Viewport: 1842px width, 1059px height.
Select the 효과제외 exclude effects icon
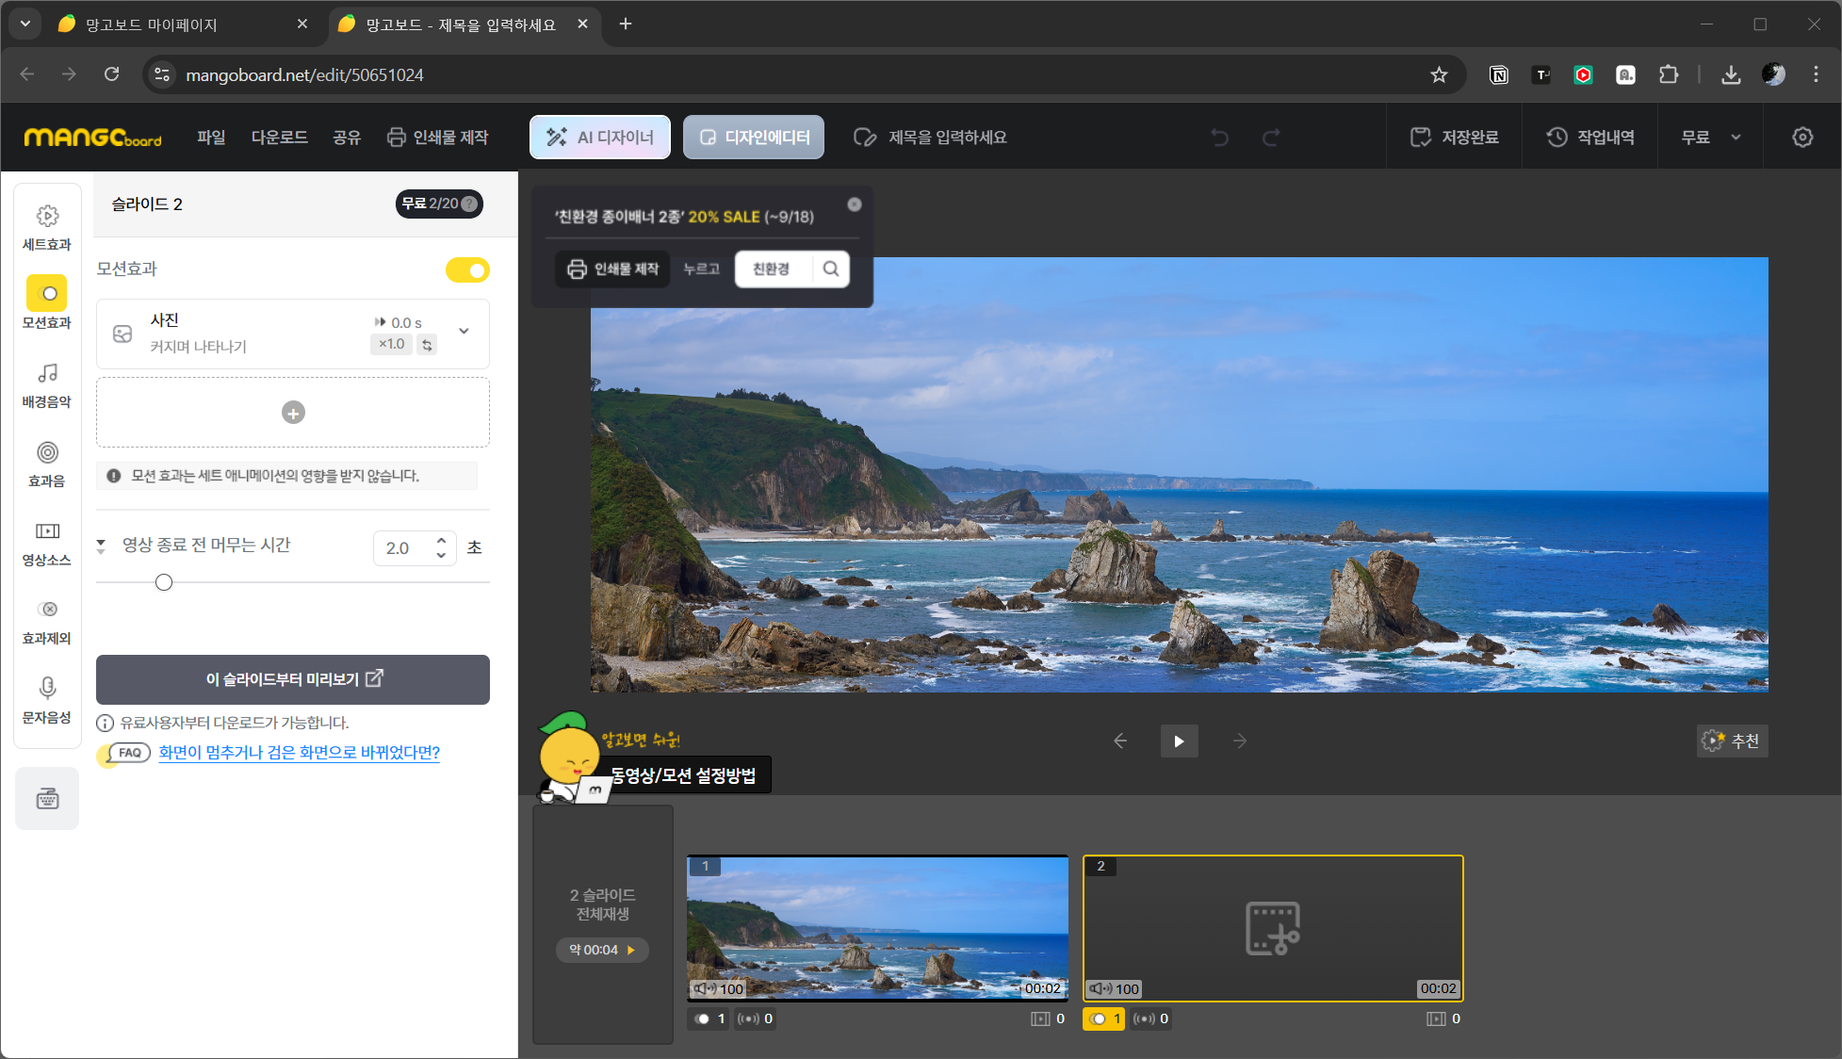pos(47,621)
